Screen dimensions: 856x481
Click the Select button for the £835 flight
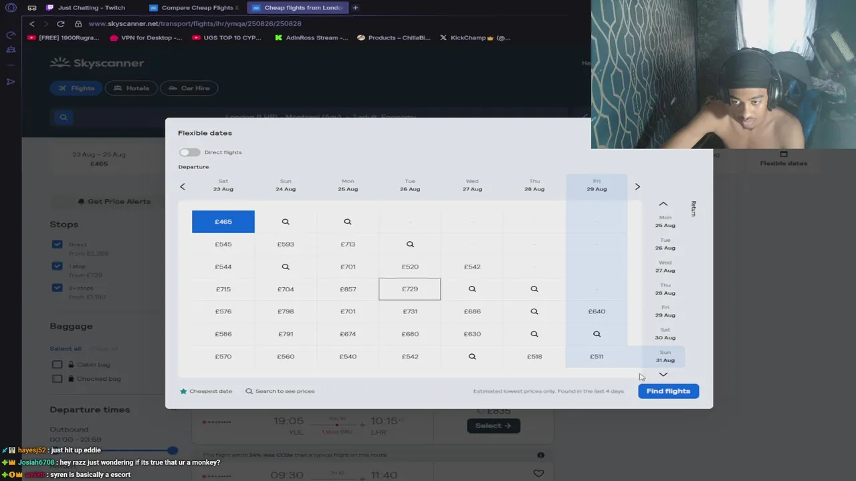[x=494, y=426]
